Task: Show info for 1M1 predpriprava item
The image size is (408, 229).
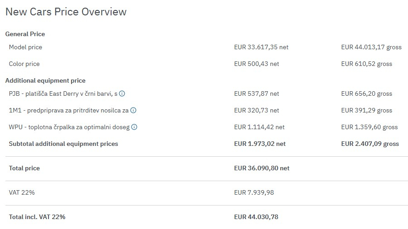Action: pos(133,110)
